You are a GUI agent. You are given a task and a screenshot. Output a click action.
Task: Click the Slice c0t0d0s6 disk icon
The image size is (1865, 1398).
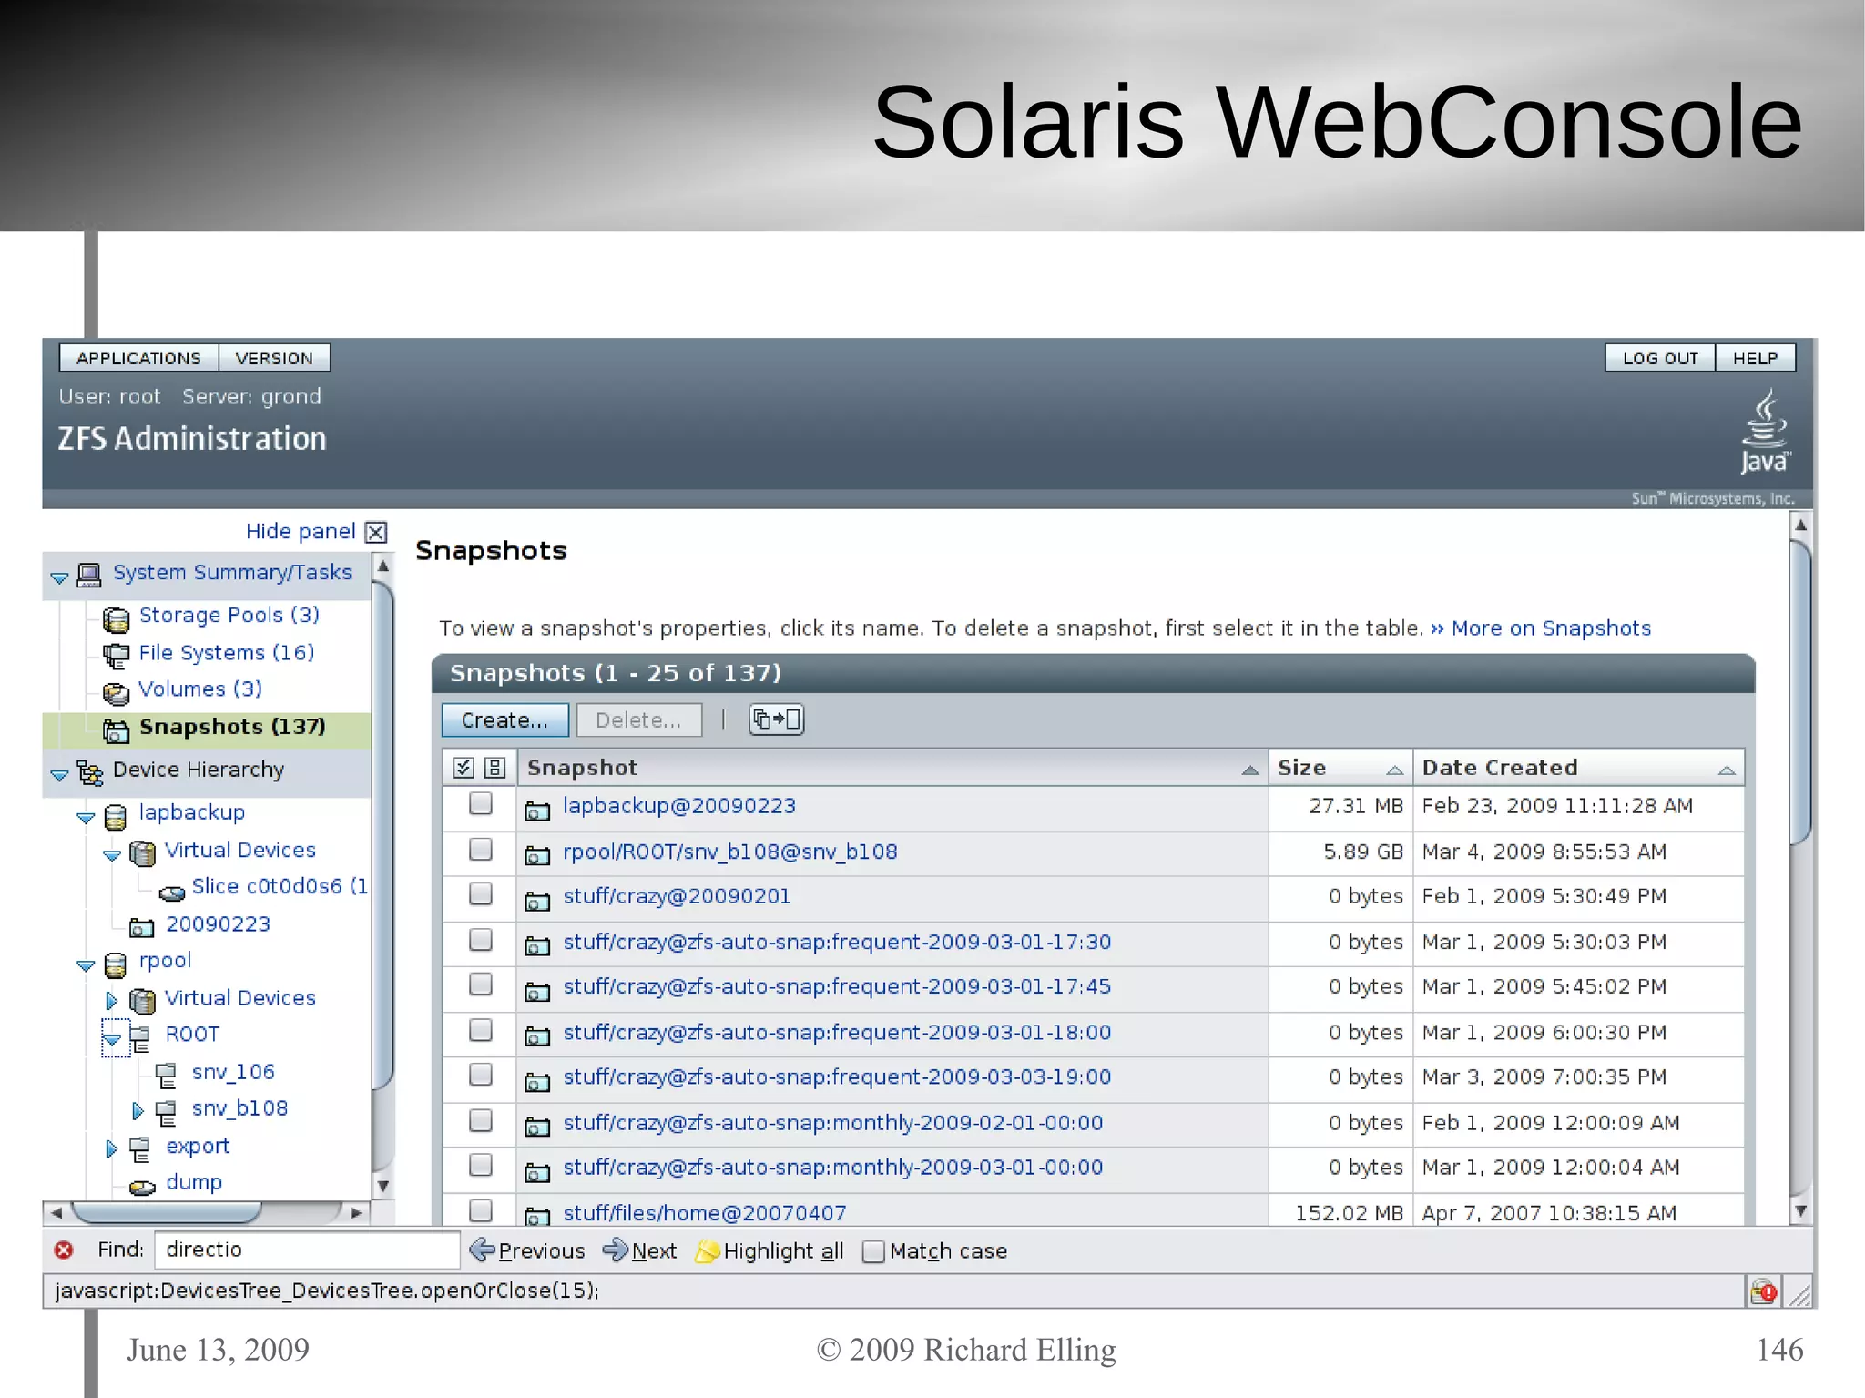(x=171, y=892)
